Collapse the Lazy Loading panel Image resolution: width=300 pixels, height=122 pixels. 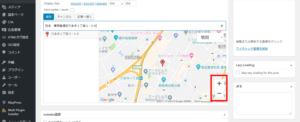tap(291, 65)
